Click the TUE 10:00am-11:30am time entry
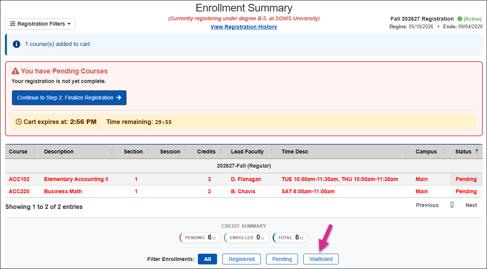 click(x=310, y=179)
